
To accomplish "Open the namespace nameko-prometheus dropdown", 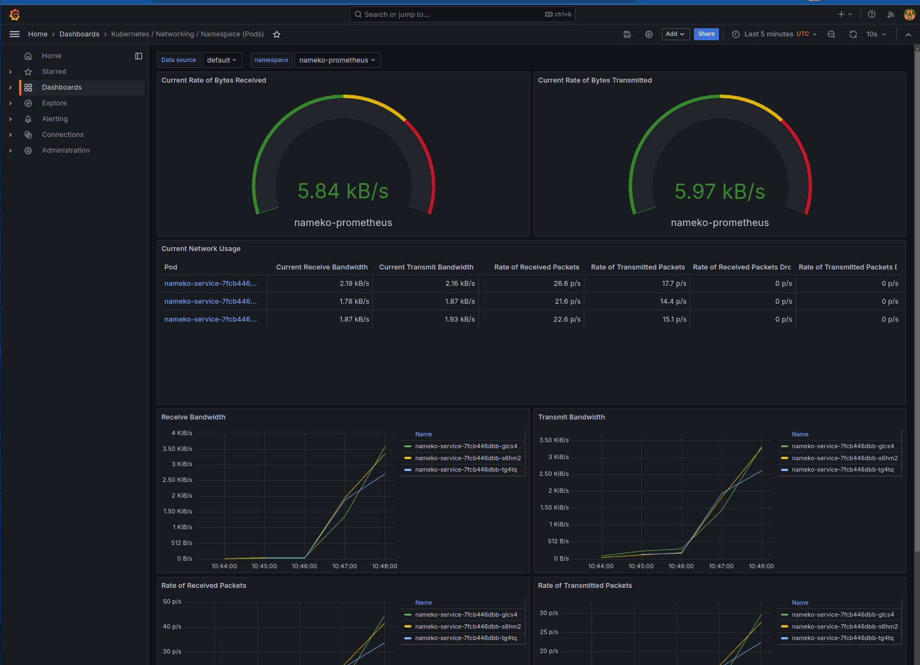I will pyautogui.click(x=337, y=60).
